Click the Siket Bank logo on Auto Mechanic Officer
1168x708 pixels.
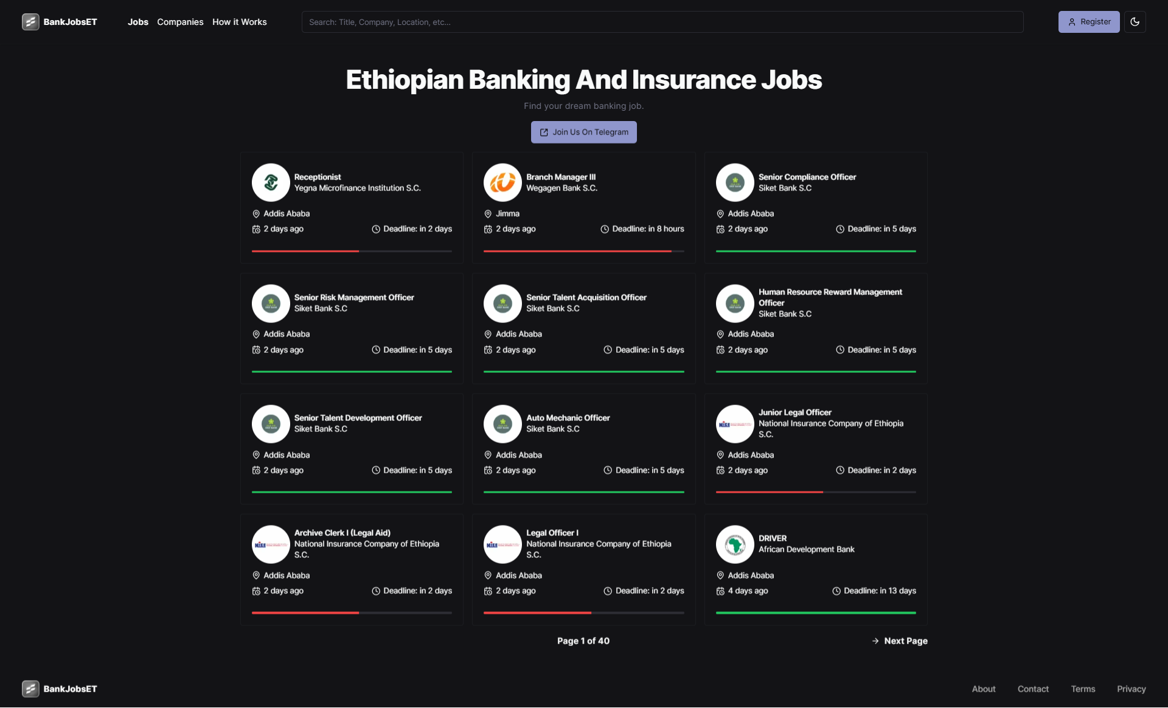click(502, 424)
